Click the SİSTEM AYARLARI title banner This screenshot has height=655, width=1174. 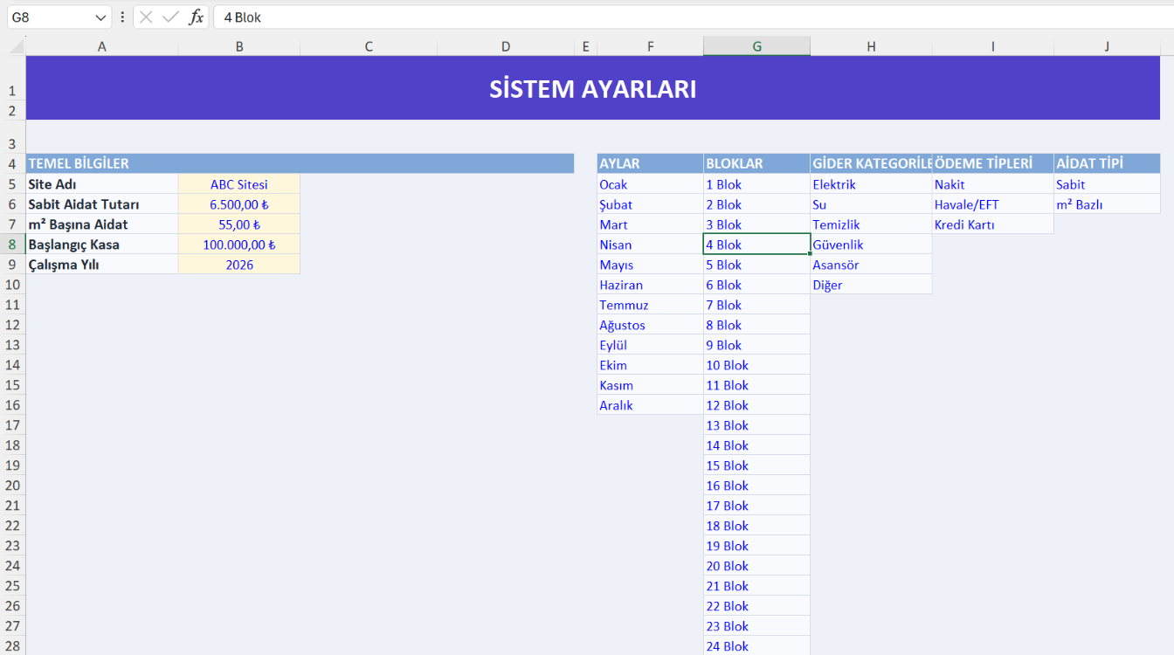(593, 88)
